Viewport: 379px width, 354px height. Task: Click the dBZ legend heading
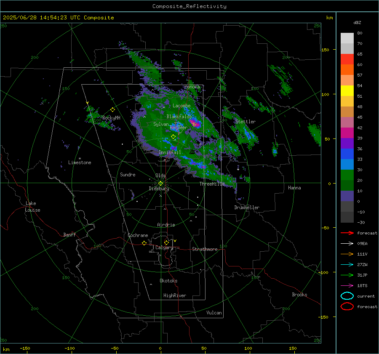pyautogui.click(x=357, y=23)
